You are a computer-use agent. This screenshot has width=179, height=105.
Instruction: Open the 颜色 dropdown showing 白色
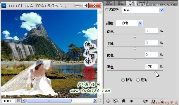point(129,23)
